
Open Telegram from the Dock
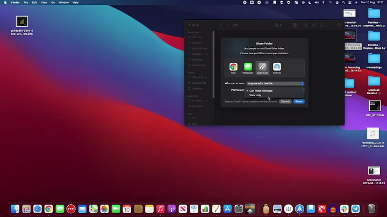pos(355,209)
